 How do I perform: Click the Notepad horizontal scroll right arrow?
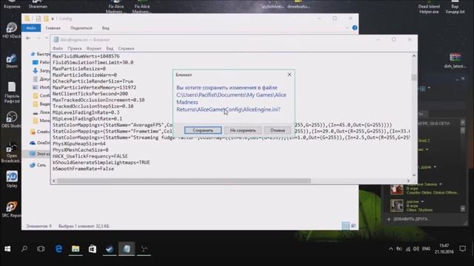click(408, 180)
